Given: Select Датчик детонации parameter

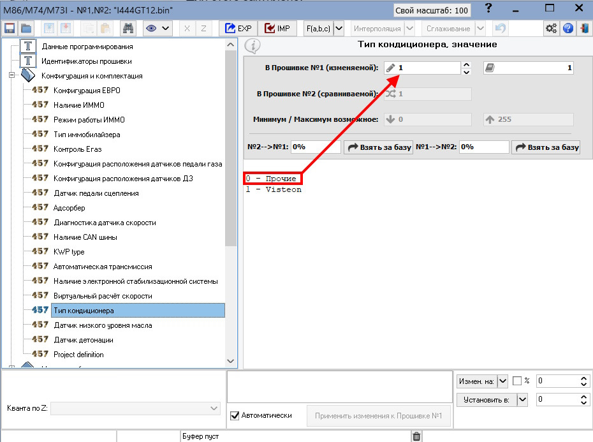Looking at the screenshot, I should point(83,340).
